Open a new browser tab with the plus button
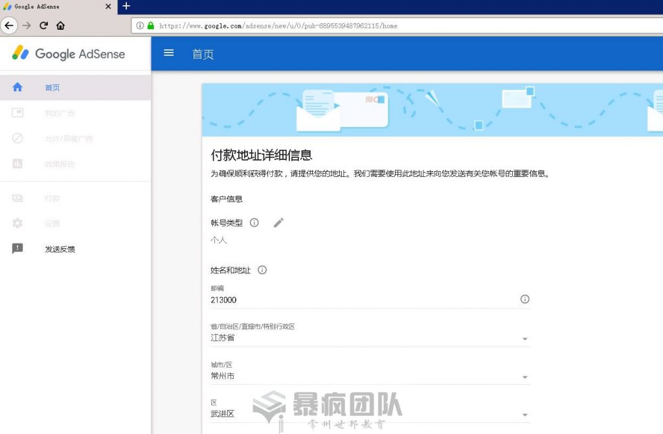 click(126, 6)
